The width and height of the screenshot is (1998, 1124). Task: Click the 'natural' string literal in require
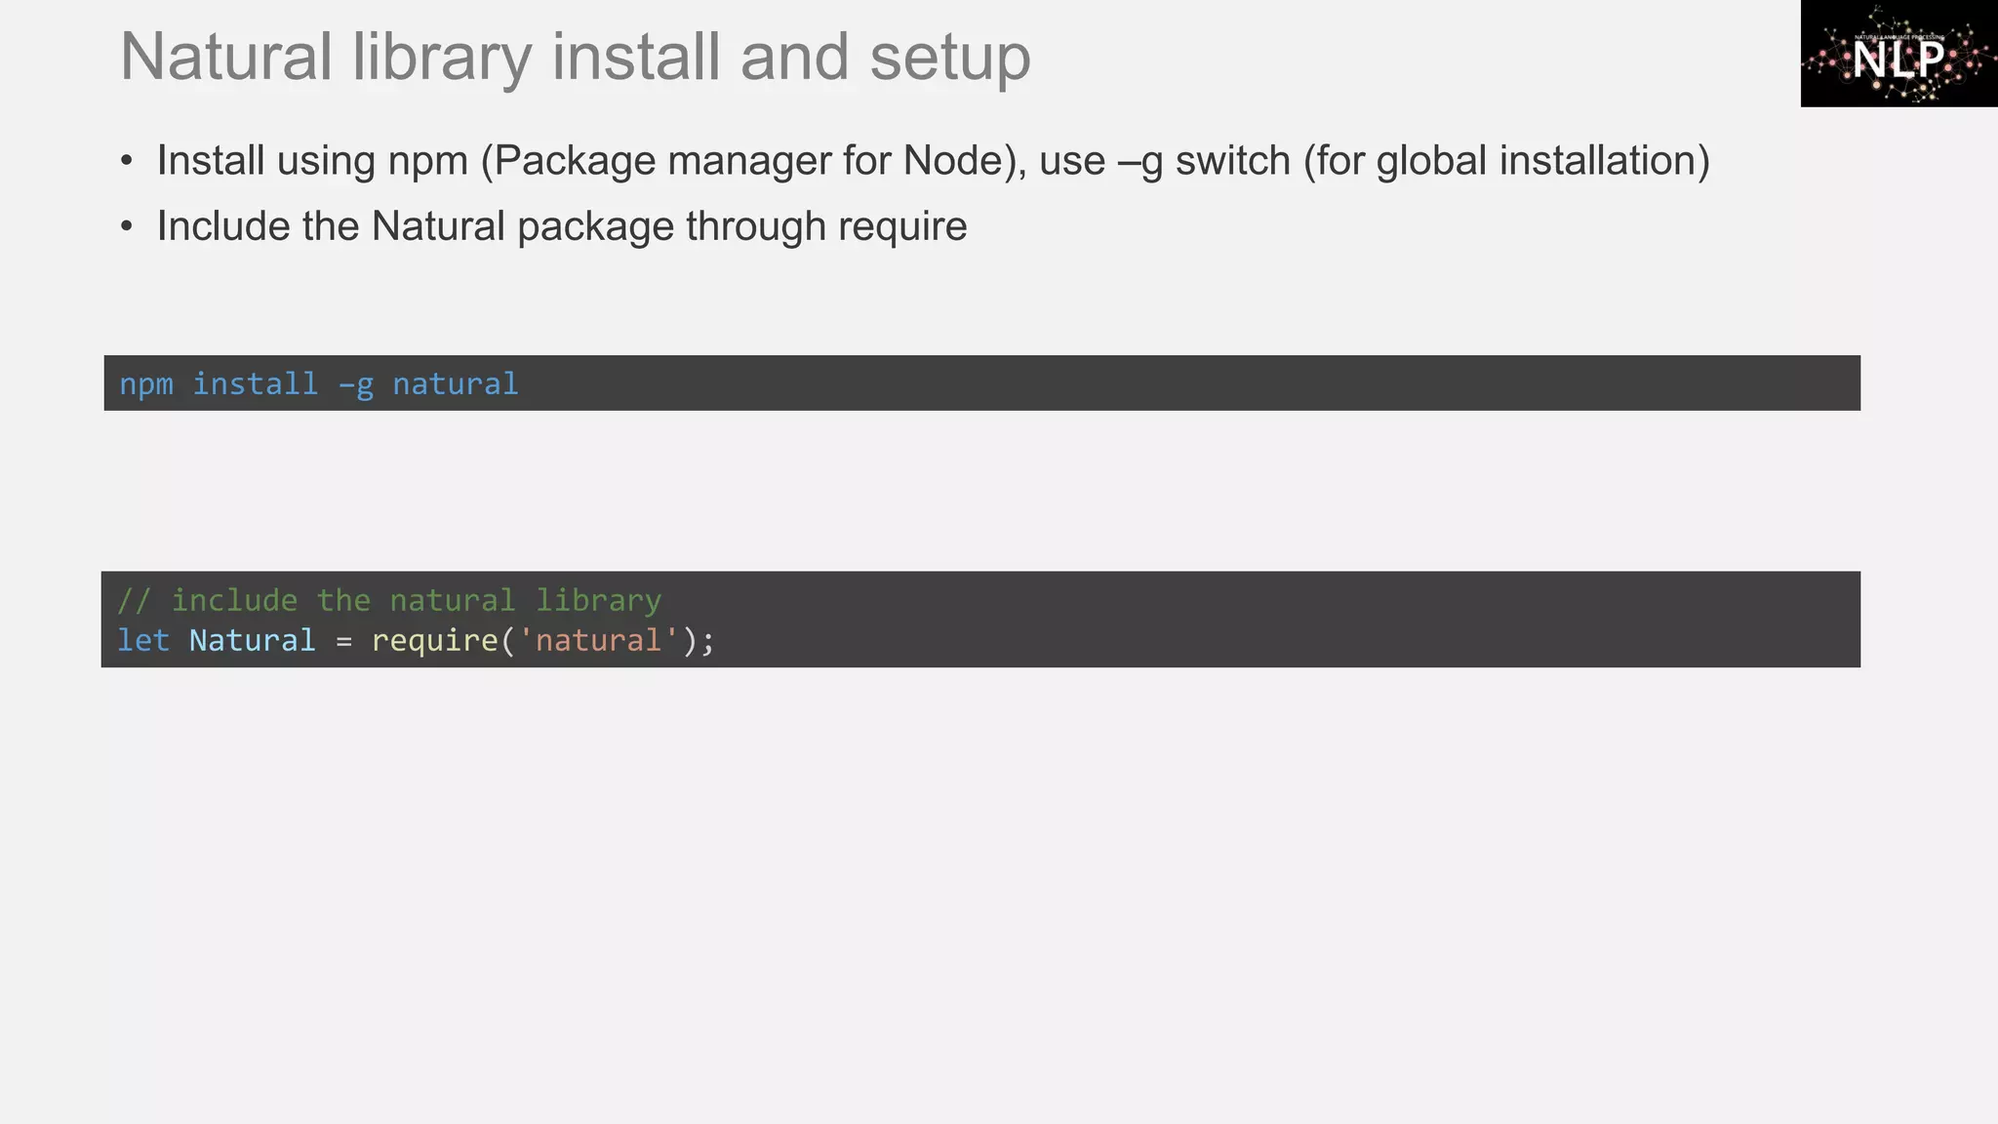[598, 641]
